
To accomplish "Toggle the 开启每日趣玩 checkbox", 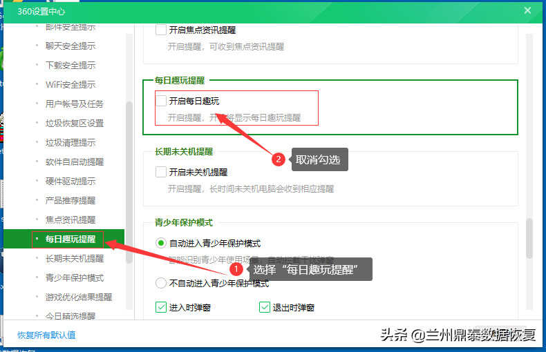I will (x=161, y=101).
